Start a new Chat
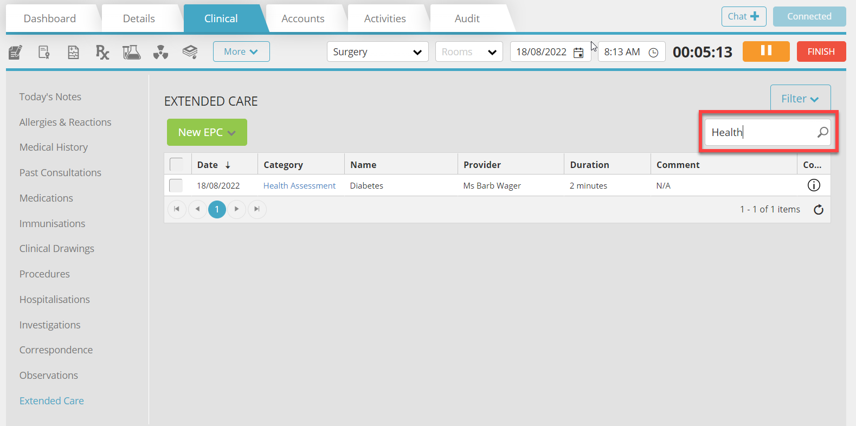The image size is (856, 426). pos(744,16)
